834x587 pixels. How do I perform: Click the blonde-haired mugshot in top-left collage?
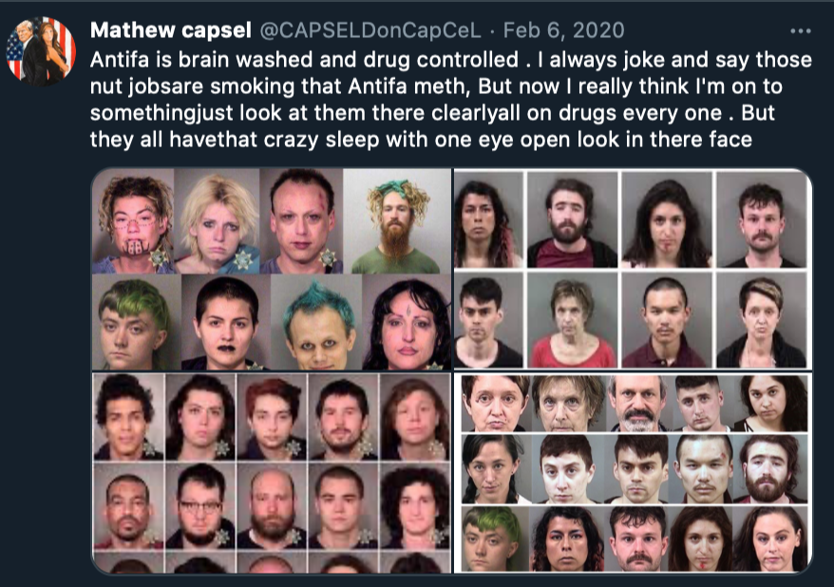point(217,221)
